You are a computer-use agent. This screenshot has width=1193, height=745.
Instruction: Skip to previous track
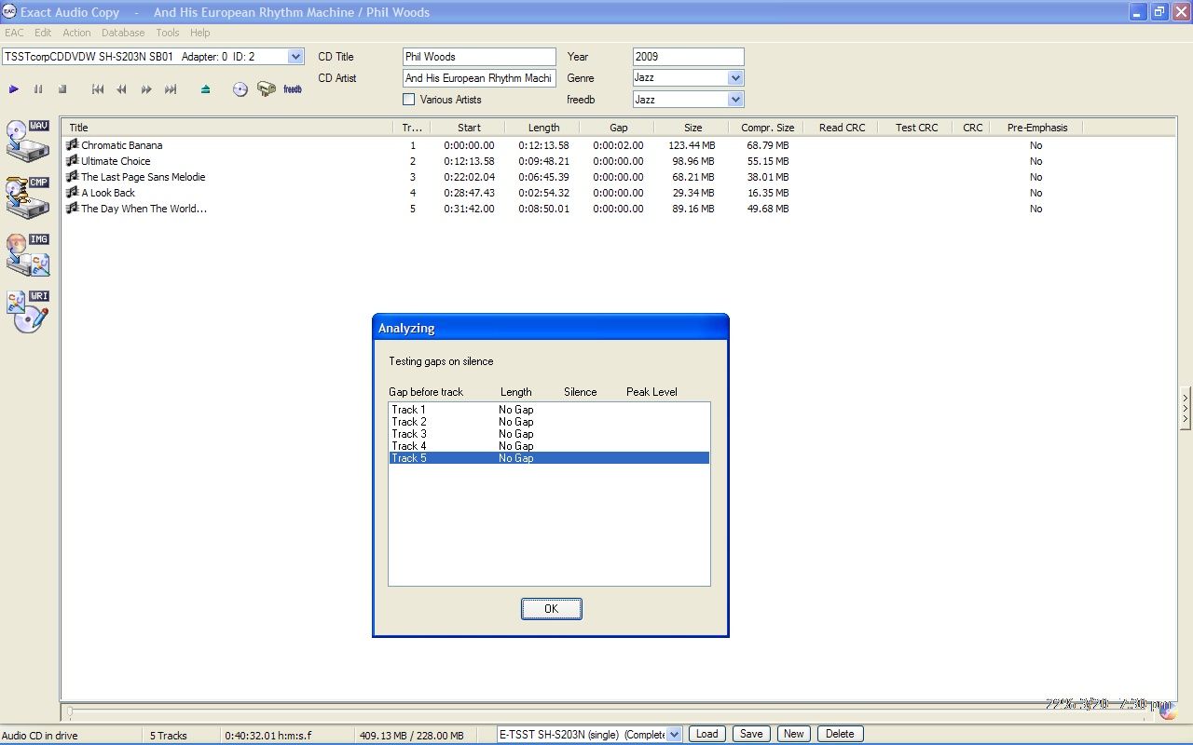pyautogui.click(x=98, y=89)
